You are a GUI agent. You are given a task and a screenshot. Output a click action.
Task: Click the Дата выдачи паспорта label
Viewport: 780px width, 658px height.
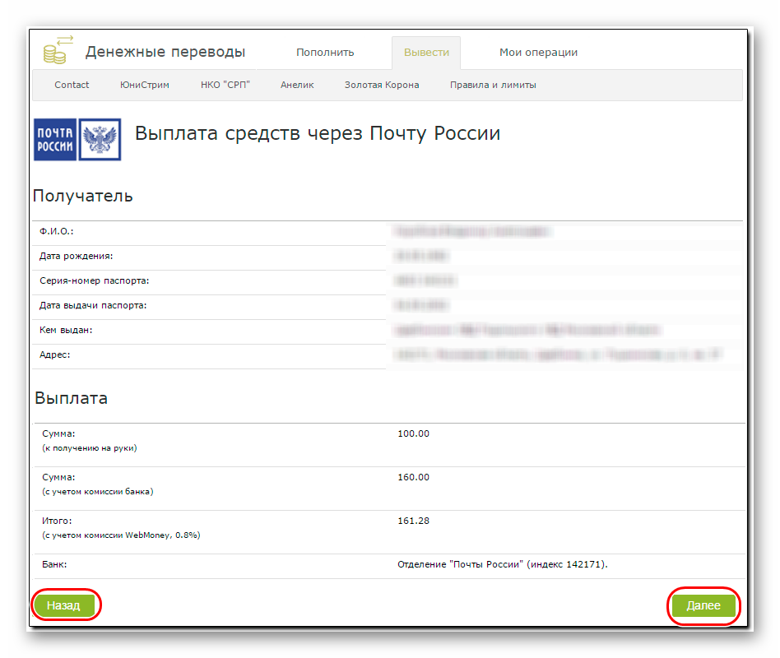93,305
